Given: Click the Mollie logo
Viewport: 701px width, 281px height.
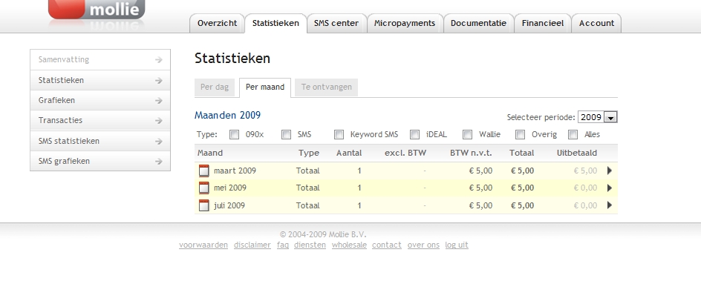Looking at the screenshot, I should [x=97, y=10].
